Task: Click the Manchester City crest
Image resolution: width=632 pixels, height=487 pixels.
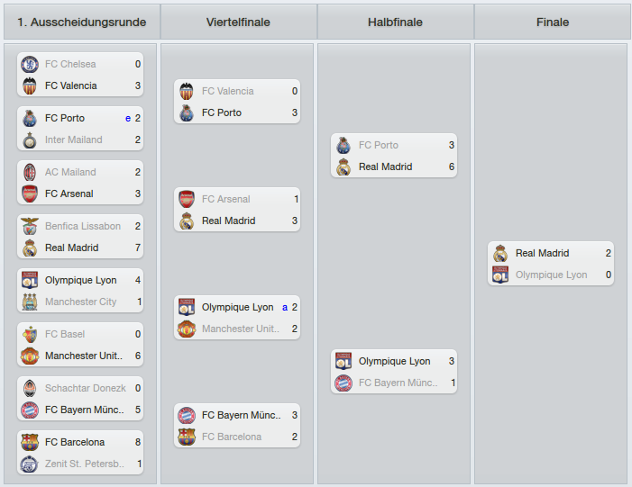Action: coord(30,302)
